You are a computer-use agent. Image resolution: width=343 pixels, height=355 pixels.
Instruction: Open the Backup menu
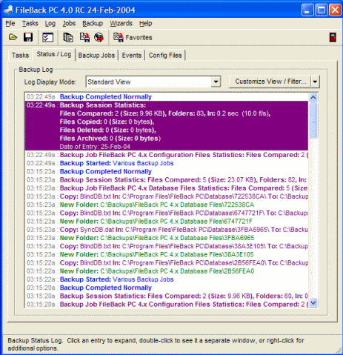[x=93, y=24]
